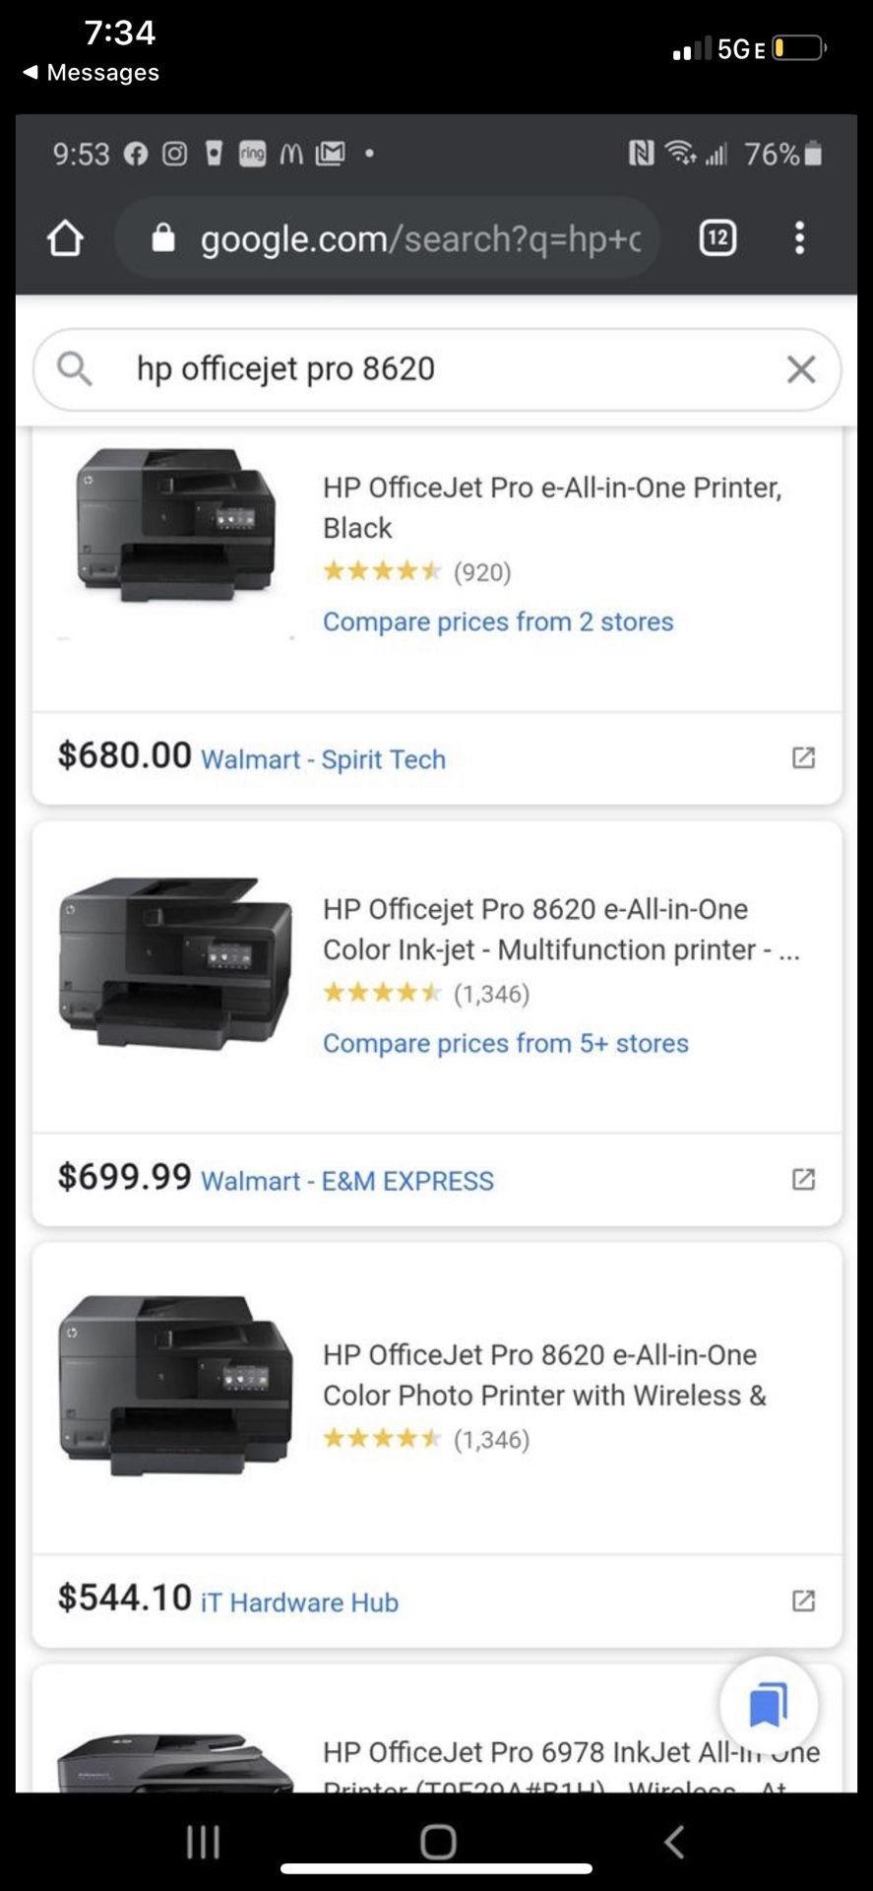Open the $699.99 HP Officejet printer thumbnail
The width and height of the screenshot is (873, 1891).
point(175,962)
